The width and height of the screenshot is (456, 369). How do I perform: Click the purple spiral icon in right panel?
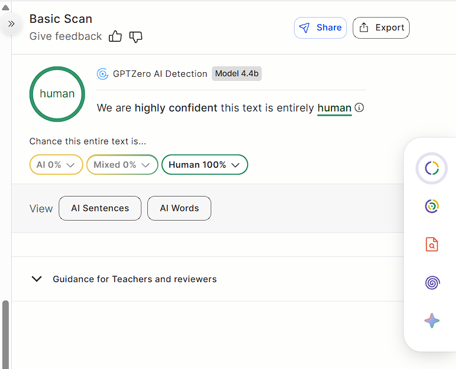[x=432, y=283]
